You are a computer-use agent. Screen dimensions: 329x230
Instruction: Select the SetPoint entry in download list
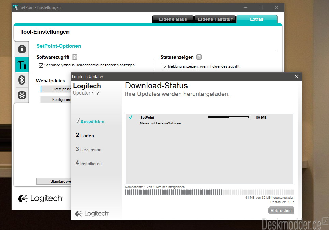[209, 120]
